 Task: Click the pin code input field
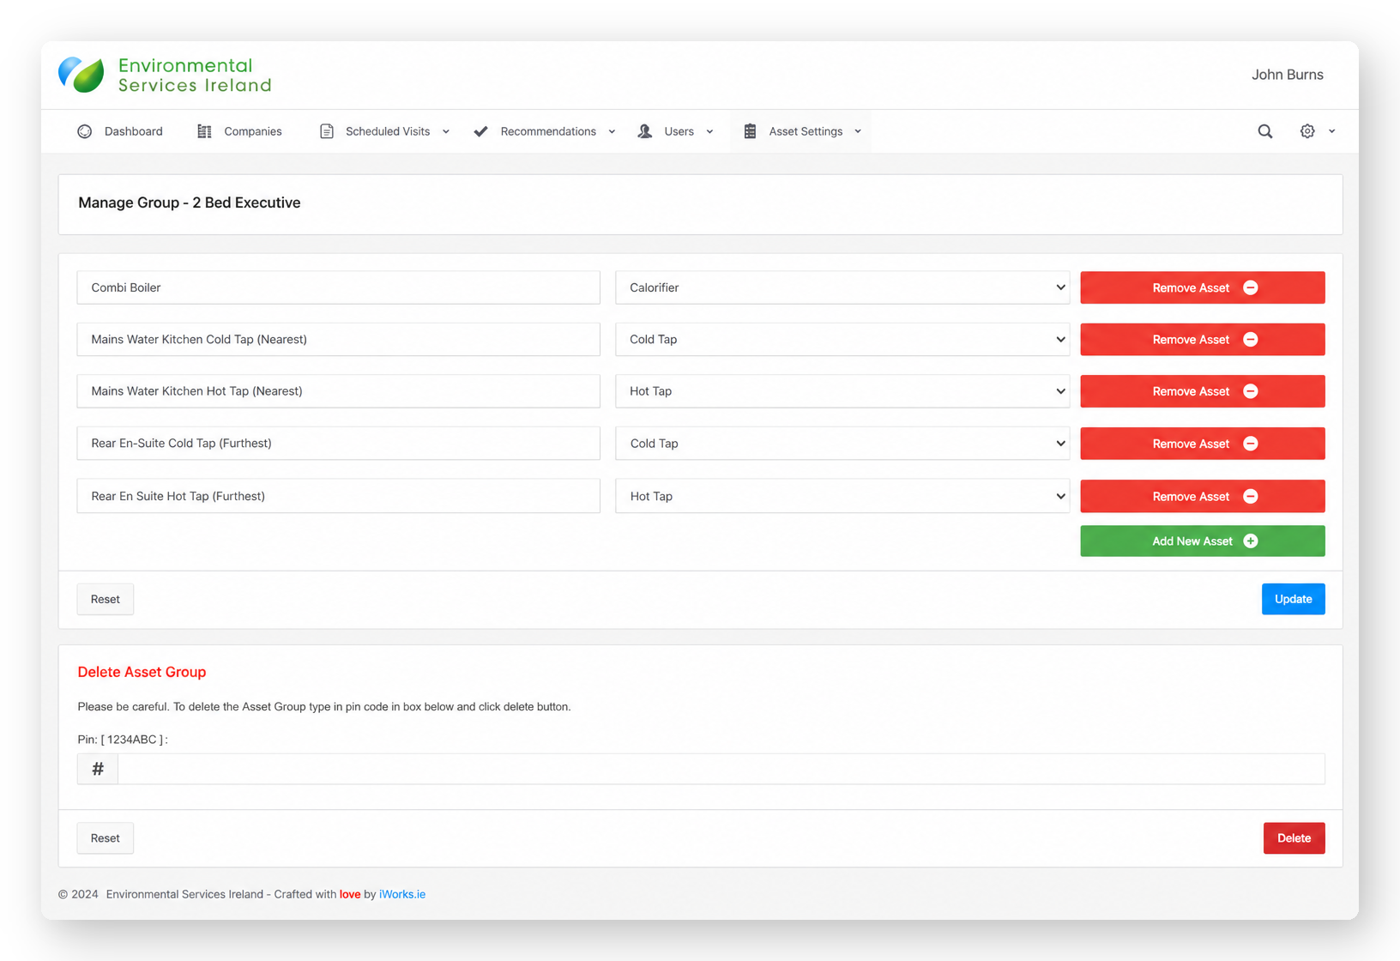click(721, 769)
